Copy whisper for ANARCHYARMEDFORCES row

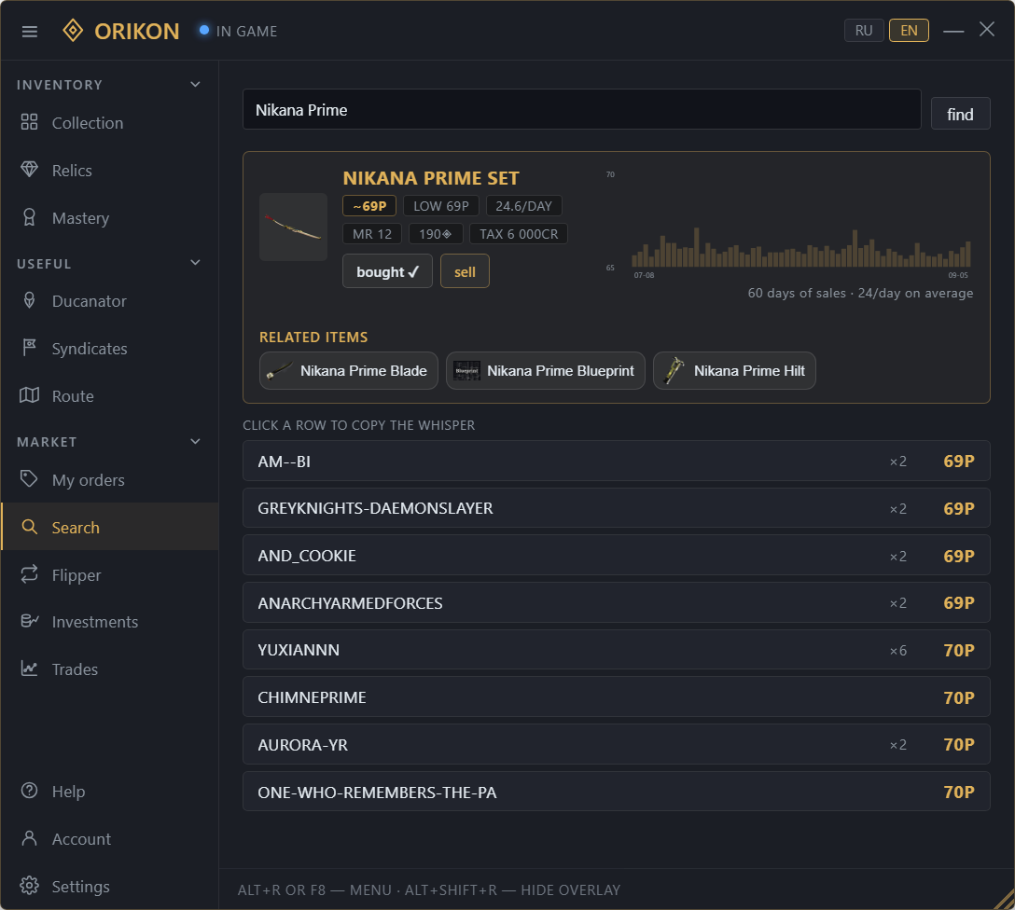617,603
